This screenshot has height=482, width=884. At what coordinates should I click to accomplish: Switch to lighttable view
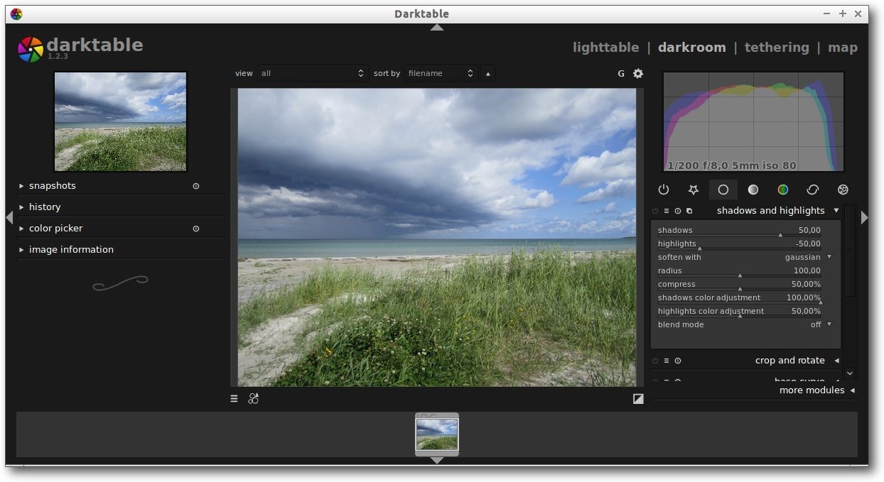click(605, 48)
